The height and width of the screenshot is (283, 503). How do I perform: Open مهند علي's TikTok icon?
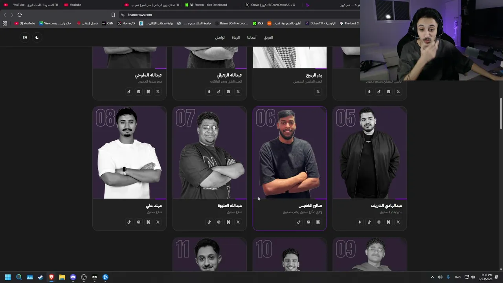point(129,222)
